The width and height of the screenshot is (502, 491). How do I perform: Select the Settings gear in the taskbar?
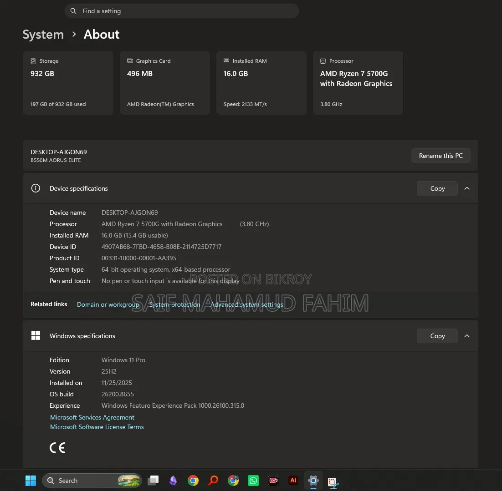(313, 481)
